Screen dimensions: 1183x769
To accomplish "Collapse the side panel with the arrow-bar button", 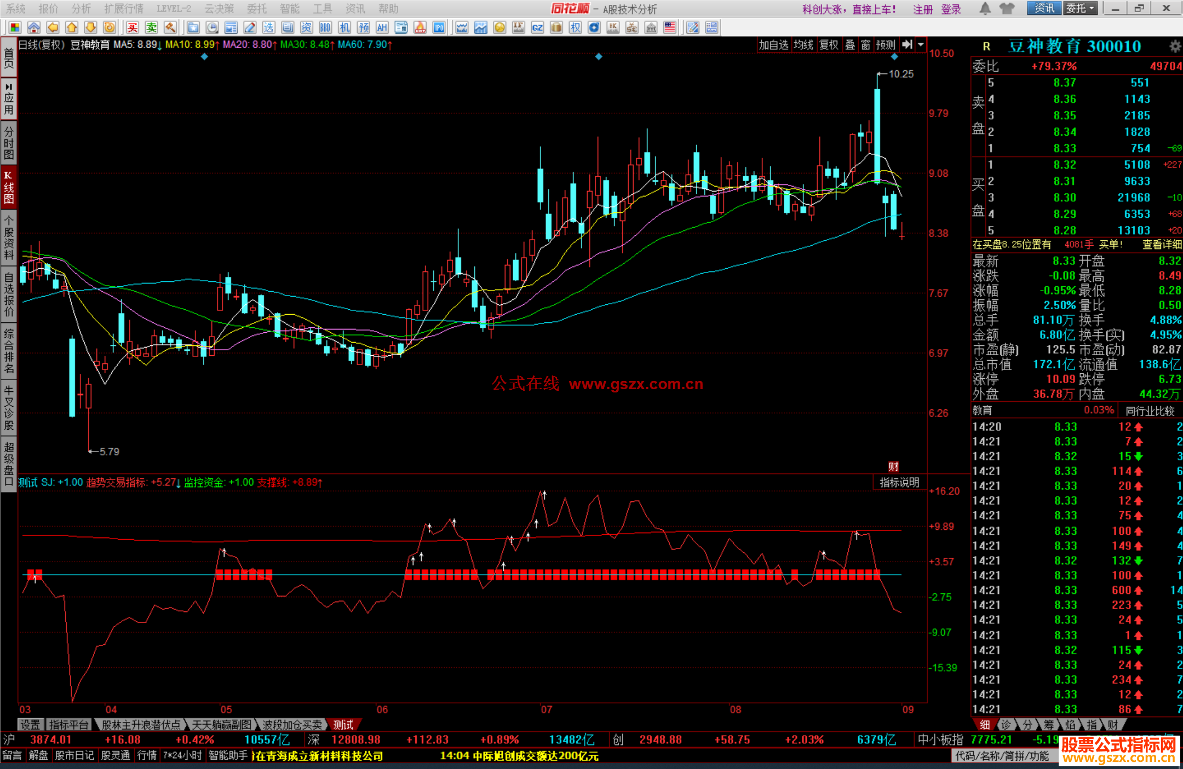I will click(x=908, y=45).
